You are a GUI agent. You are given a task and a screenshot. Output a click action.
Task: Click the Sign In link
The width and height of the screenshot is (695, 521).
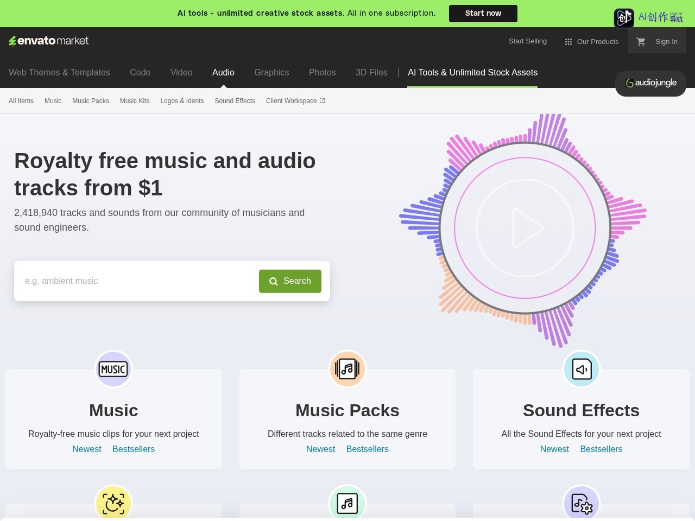point(666,42)
